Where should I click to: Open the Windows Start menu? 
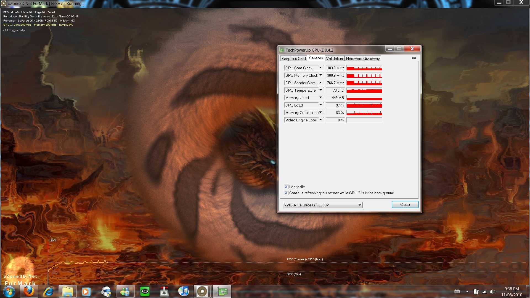pyautogui.click(x=9, y=291)
